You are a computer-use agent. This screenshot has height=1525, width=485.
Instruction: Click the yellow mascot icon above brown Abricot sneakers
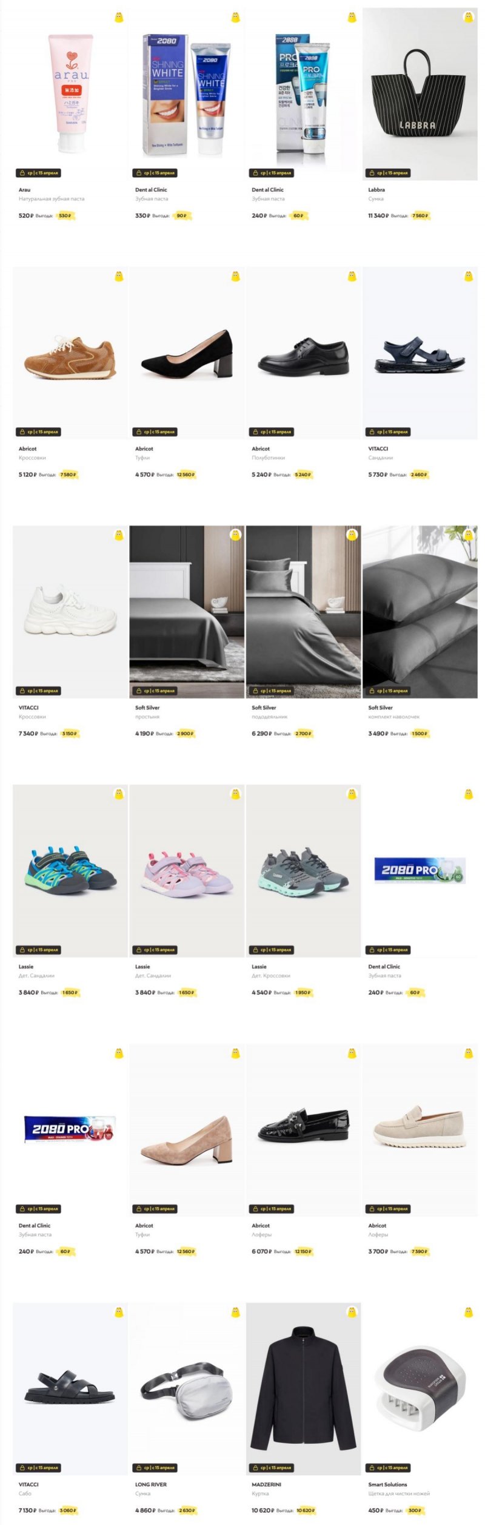point(119,276)
